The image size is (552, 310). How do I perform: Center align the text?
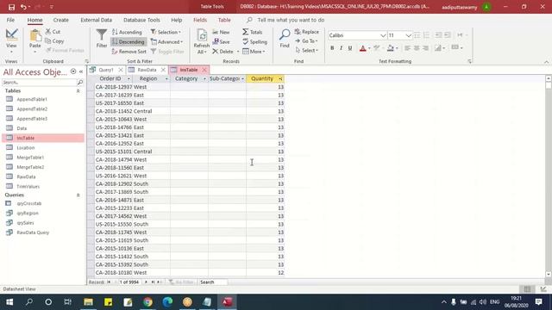point(417,48)
